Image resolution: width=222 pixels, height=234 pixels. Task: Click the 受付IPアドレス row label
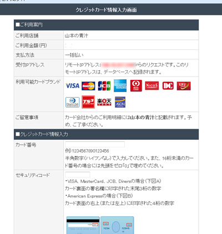(x=30, y=65)
